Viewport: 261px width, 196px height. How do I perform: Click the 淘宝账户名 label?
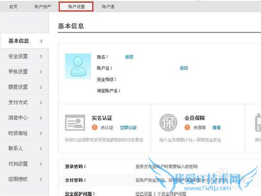(109, 91)
